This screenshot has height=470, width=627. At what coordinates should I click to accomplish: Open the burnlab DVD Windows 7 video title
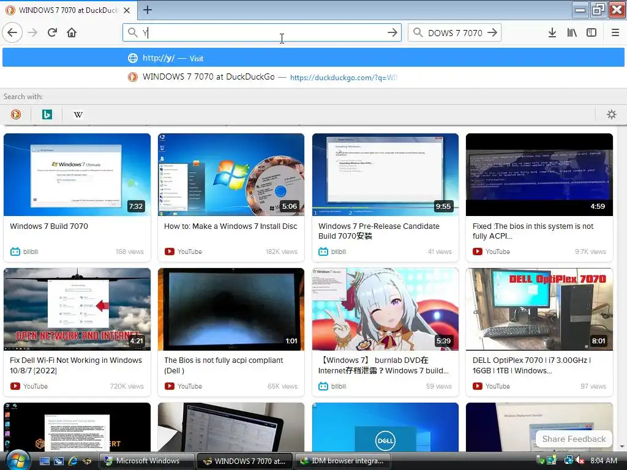[383, 365]
